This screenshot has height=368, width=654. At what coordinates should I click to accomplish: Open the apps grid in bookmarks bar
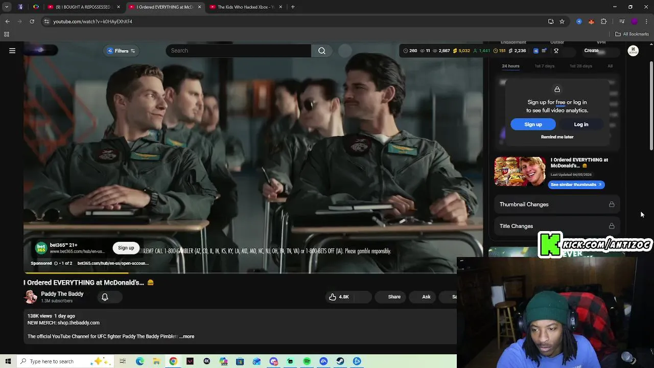pos(7,34)
